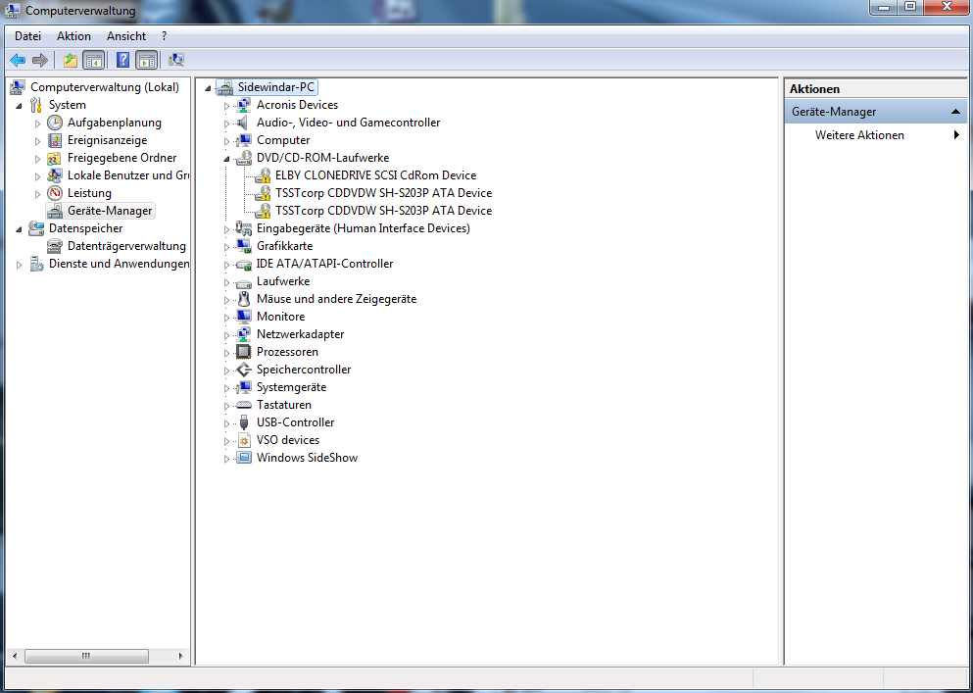Click the Up one level folder icon

pyautogui.click(x=71, y=60)
